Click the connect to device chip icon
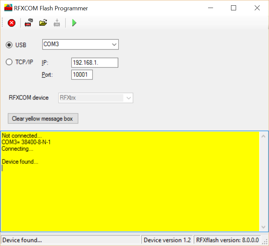The width and height of the screenshot is (269, 246). pyautogui.click(x=29, y=23)
